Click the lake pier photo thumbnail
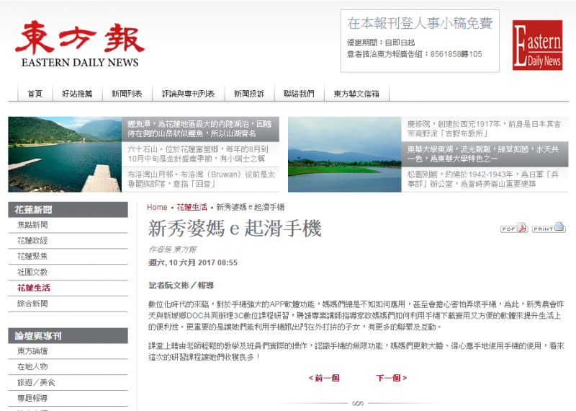The image size is (576, 411). tap(65, 155)
